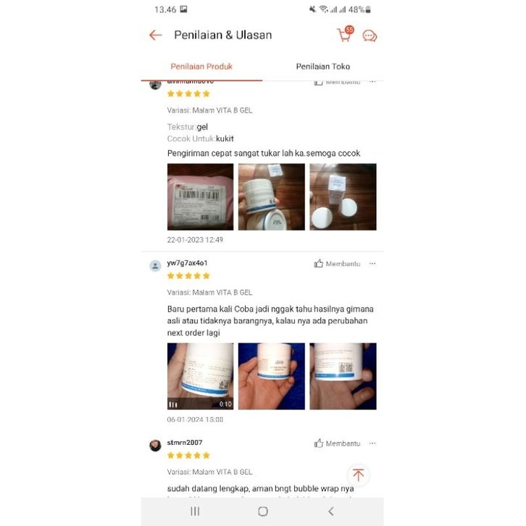
Task: Open the username stmrn2007 profile
Action: (185, 443)
